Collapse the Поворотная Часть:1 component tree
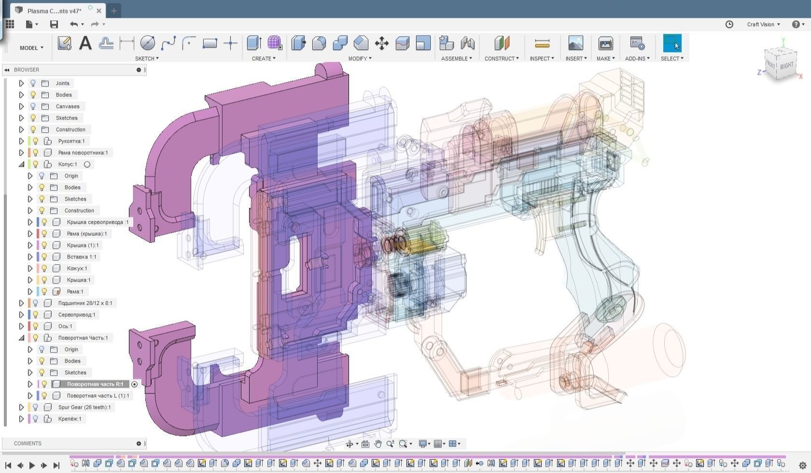 coord(21,338)
